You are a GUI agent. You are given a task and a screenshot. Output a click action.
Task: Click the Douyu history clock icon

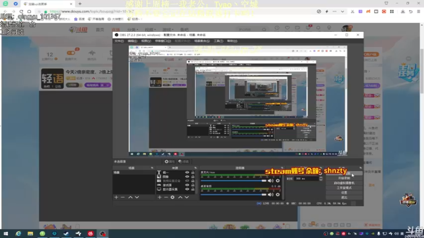(x=277, y=28)
